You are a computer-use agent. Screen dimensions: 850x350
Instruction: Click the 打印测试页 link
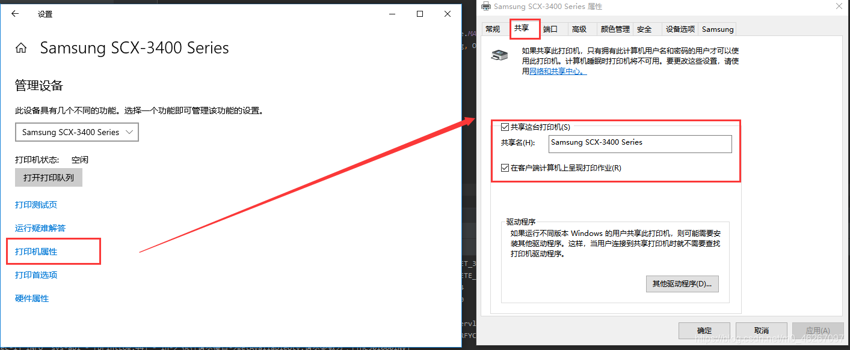pos(36,205)
